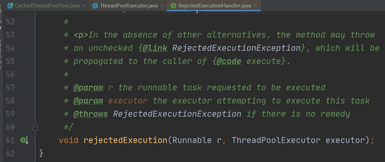The width and height of the screenshot is (385, 162).
Task: Click RejectedExecutionException after @throws tag
Action: [x=177, y=114]
